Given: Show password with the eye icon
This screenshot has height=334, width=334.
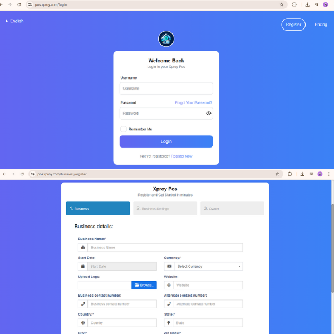Looking at the screenshot, I should pyautogui.click(x=209, y=114).
